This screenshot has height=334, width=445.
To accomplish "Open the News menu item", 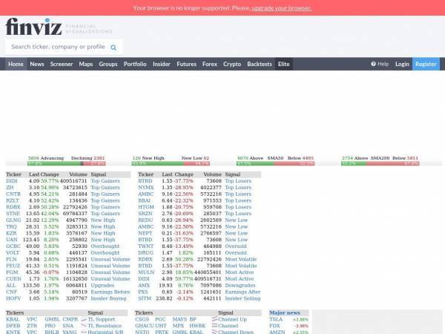I will (x=37, y=64).
